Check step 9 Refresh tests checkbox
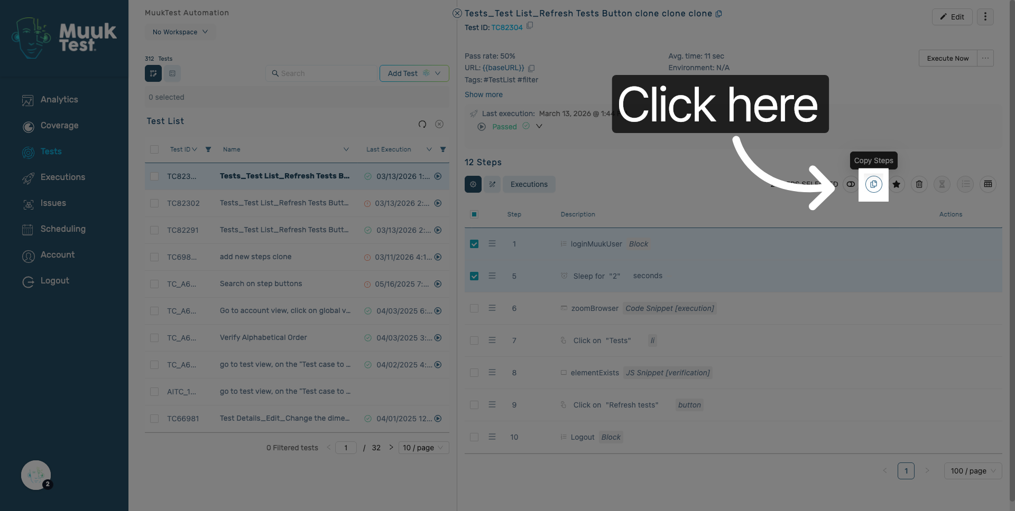This screenshot has width=1015, height=511. click(474, 405)
